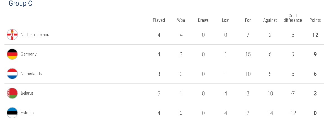The width and height of the screenshot is (324, 120).
Task: Click the Estonia flag icon
Action: coord(12,113)
